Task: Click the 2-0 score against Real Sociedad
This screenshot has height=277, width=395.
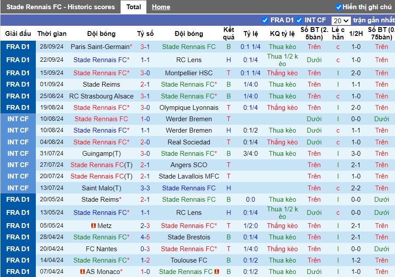Action: click(x=145, y=142)
